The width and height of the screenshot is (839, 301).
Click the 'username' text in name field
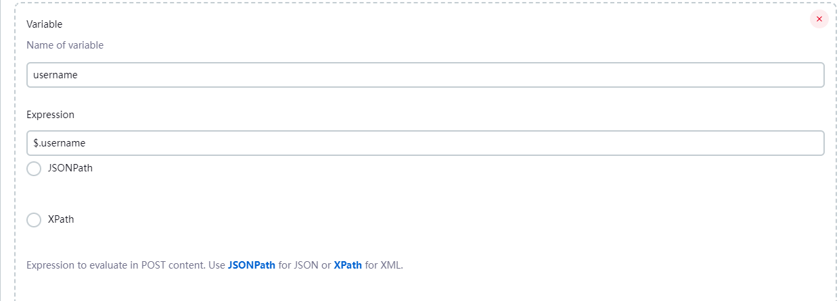click(x=55, y=75)
